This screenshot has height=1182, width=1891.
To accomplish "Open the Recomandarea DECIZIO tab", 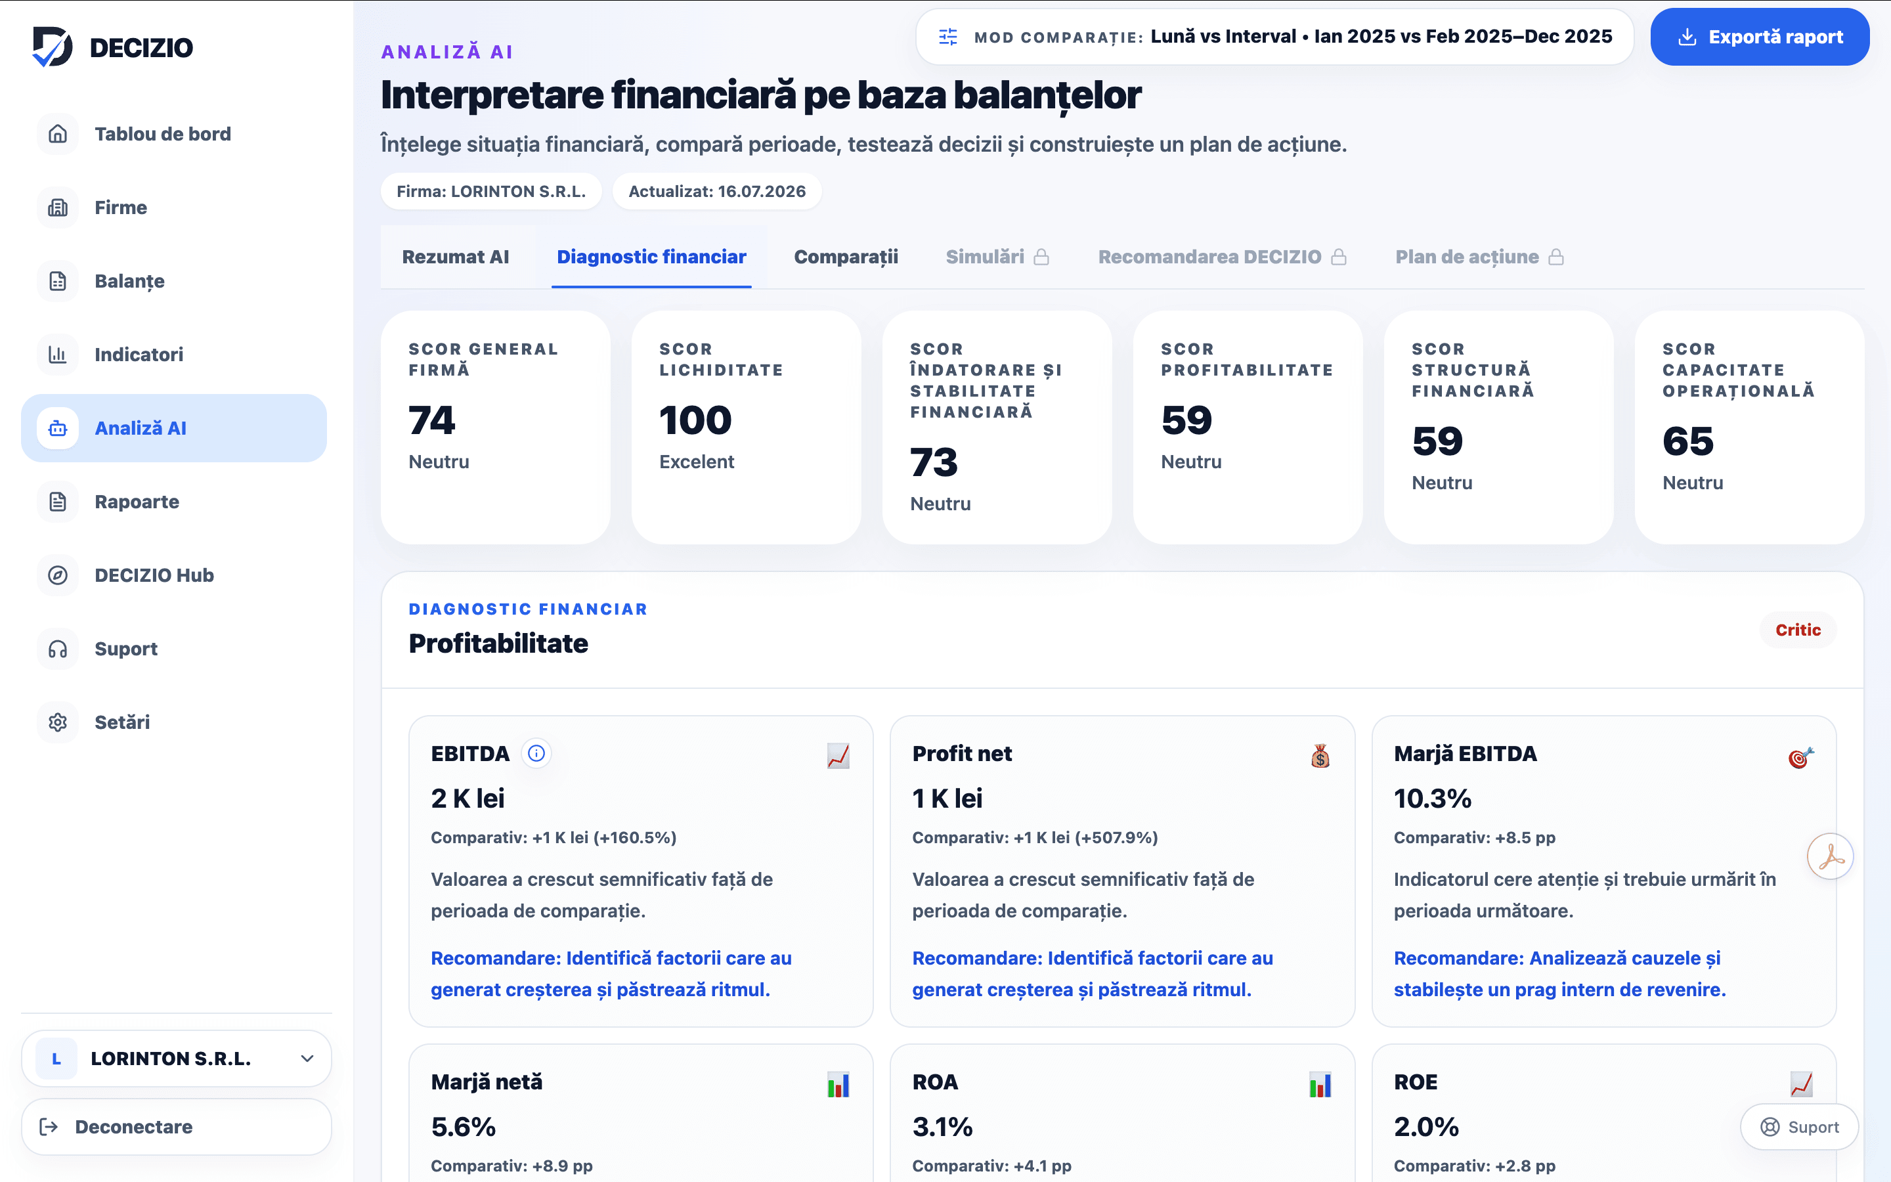I will [1222, 257].
